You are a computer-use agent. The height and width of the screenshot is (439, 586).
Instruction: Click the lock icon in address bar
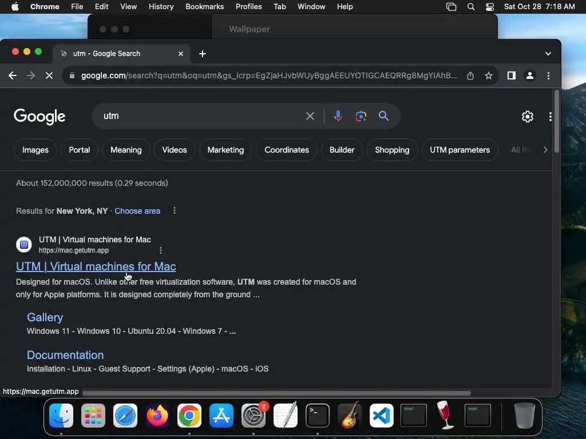72,76
